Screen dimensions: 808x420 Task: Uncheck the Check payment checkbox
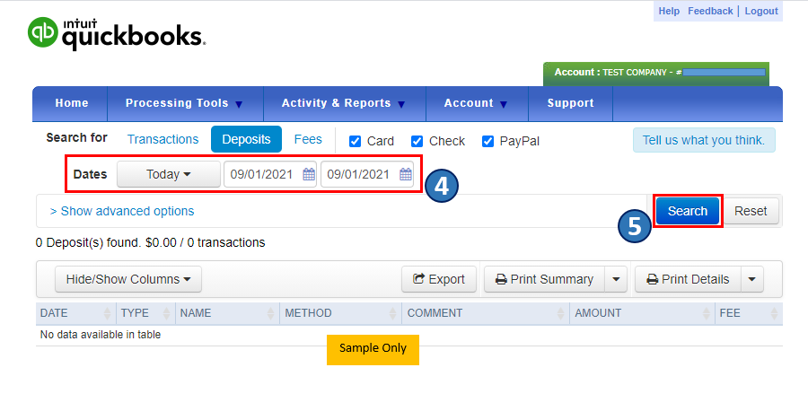coord(417,141)
